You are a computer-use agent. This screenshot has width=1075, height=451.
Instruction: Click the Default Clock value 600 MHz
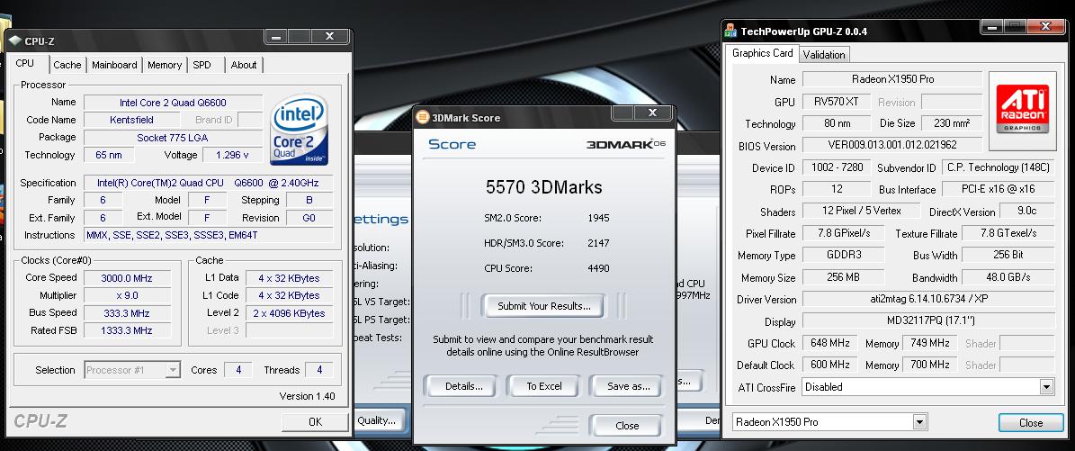tap(829, 365)
